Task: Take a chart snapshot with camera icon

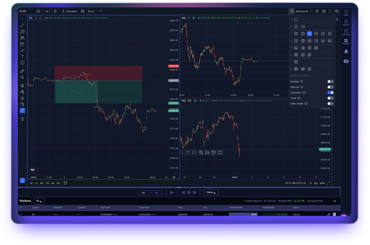Action: [x=337, y=11]
